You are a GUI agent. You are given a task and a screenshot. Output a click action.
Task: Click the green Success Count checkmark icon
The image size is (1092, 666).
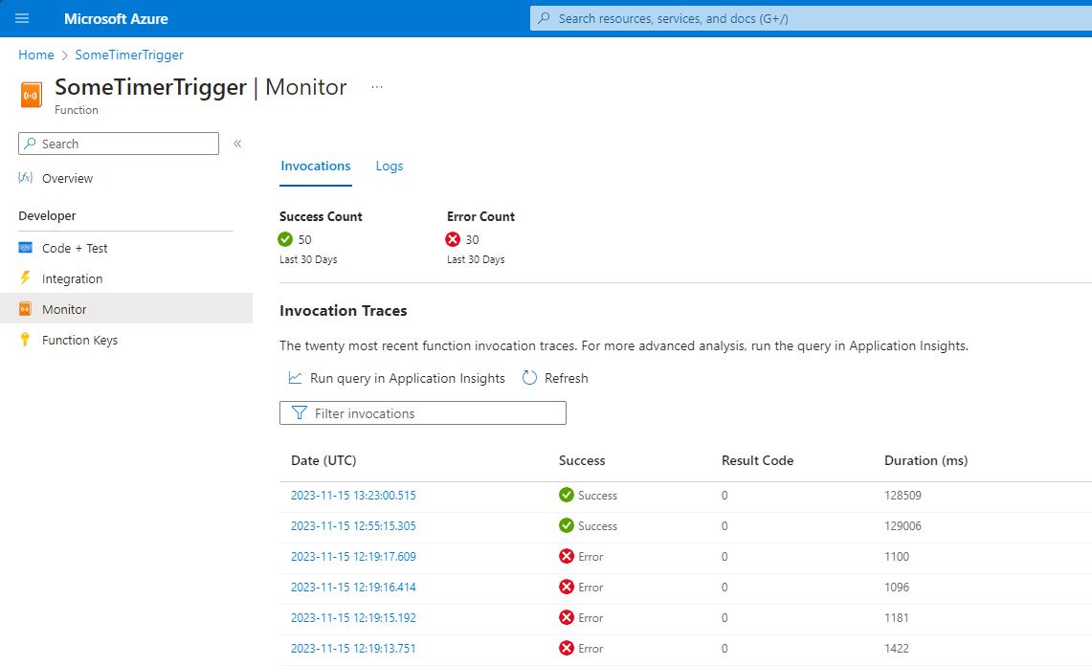[x=285, y=239]
